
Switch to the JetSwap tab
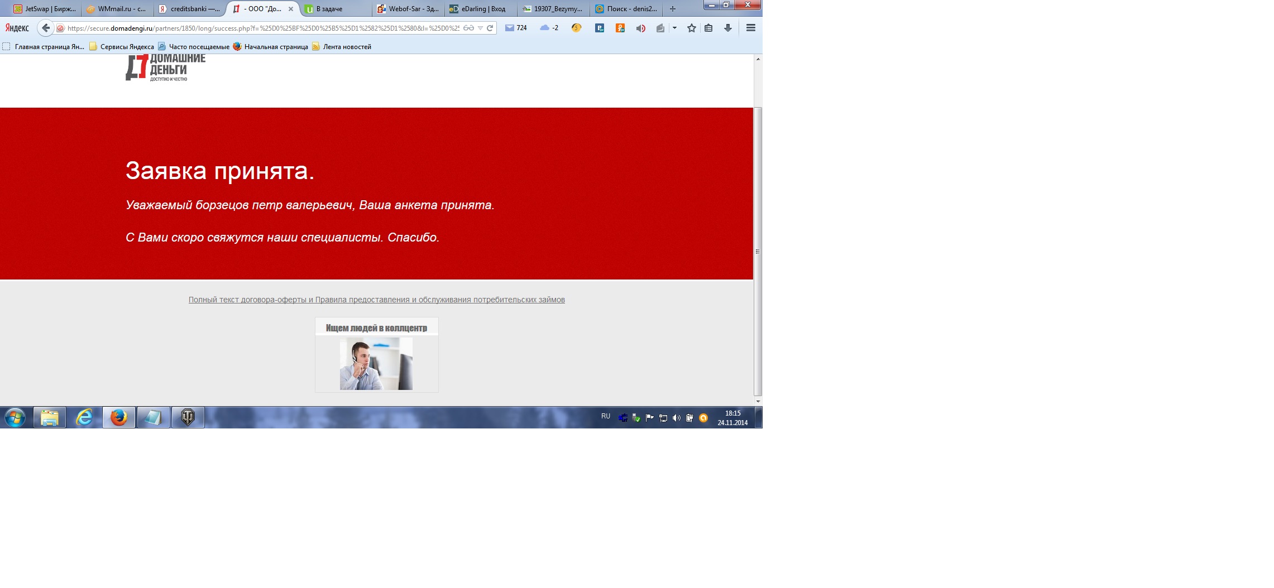click(x=45, y=9)
